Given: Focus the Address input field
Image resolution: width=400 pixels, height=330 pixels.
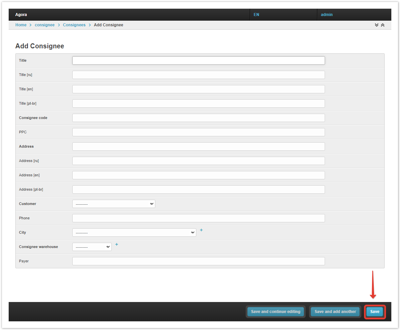Looking at the screenshot, I should pyautogui.click(x=199, y=146).
